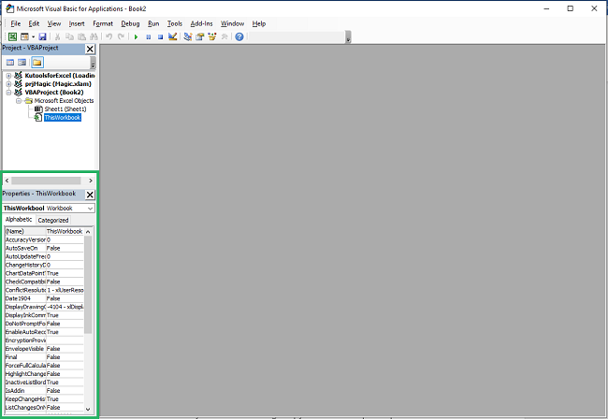The image size is (608, 419).
Task: Click the View Microsoft Excel toolbar icon
Action: 12,36
